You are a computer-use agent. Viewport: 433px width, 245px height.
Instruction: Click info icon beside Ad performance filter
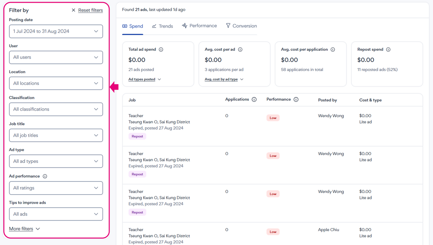click(x=45, y=176)
